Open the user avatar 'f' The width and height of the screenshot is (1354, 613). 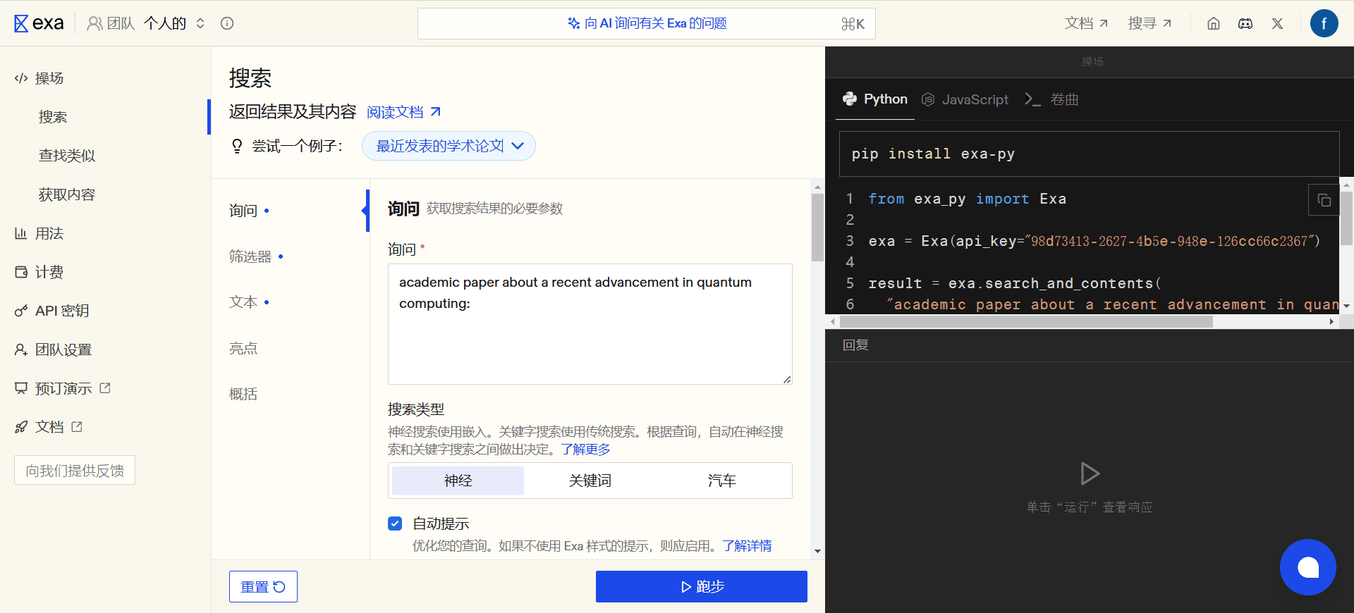(1324, 23)
